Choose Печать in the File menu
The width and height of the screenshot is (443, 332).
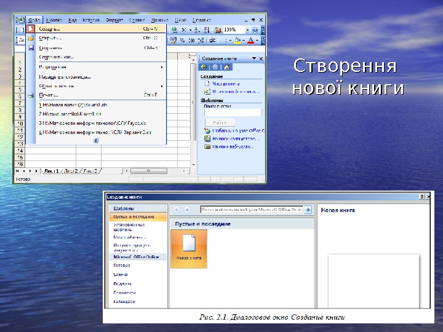click(96, 95)
